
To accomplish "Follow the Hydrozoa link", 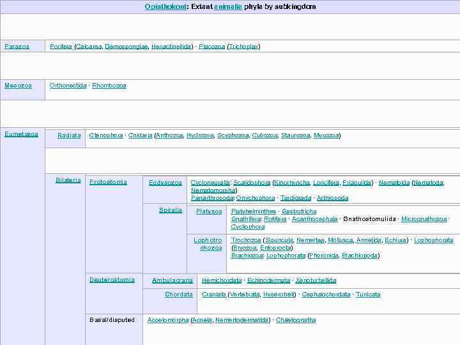I will (x=200, y=135).
